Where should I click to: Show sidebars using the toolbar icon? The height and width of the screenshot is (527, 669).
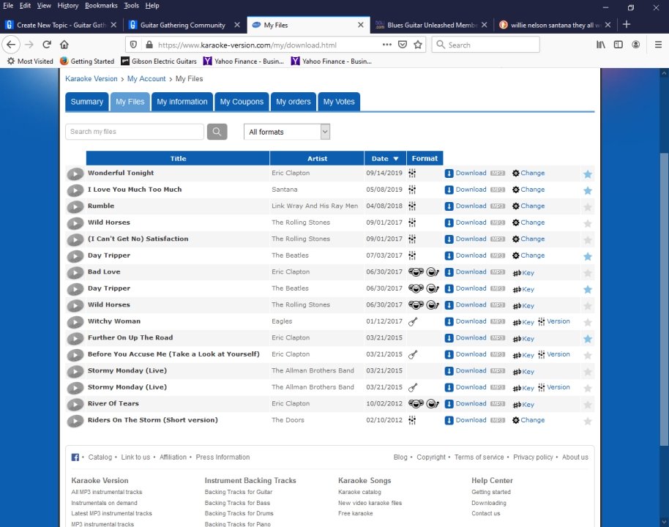point(618,45)
